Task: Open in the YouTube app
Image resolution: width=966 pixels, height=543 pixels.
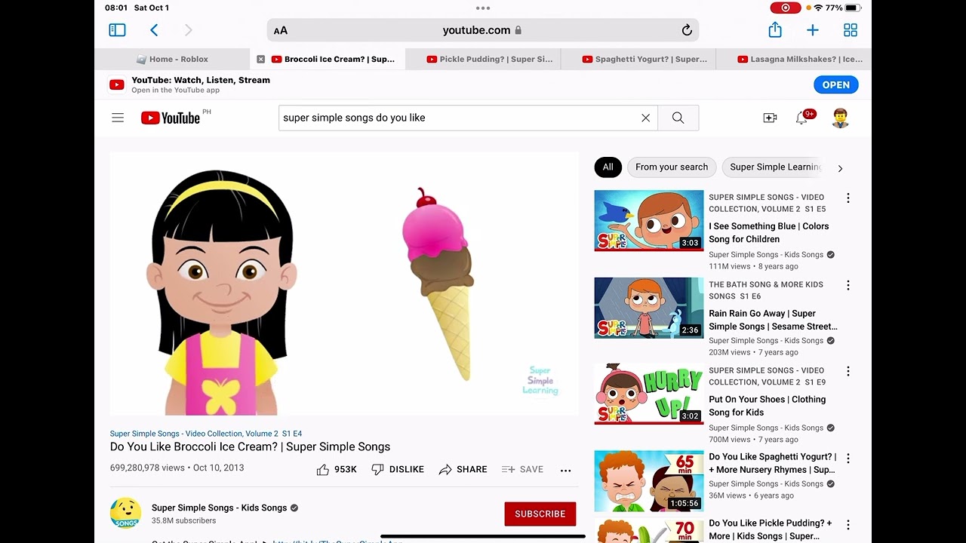Action: (835, 85)
